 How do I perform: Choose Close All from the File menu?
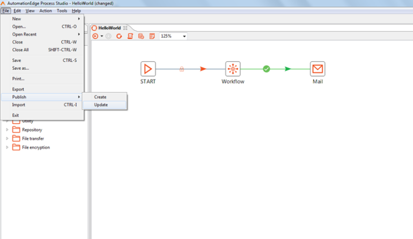point(43,50)
